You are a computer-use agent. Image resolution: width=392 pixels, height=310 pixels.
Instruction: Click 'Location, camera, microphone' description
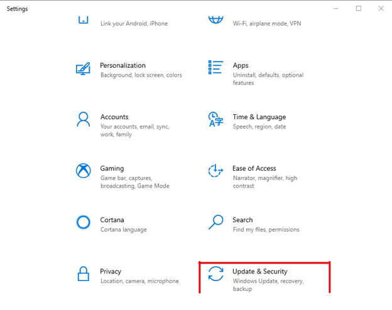(x=139, y=281)
